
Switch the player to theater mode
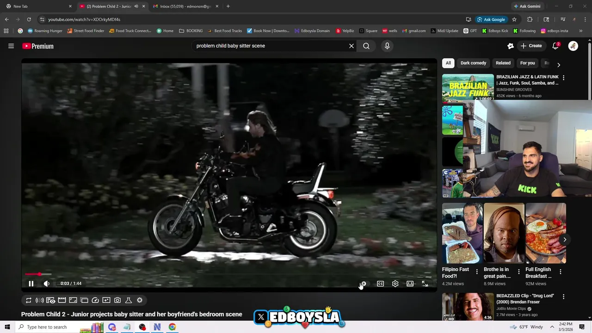coord(410,284)
